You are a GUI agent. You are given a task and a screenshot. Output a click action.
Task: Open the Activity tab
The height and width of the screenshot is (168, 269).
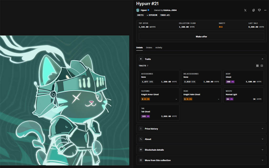159,48
